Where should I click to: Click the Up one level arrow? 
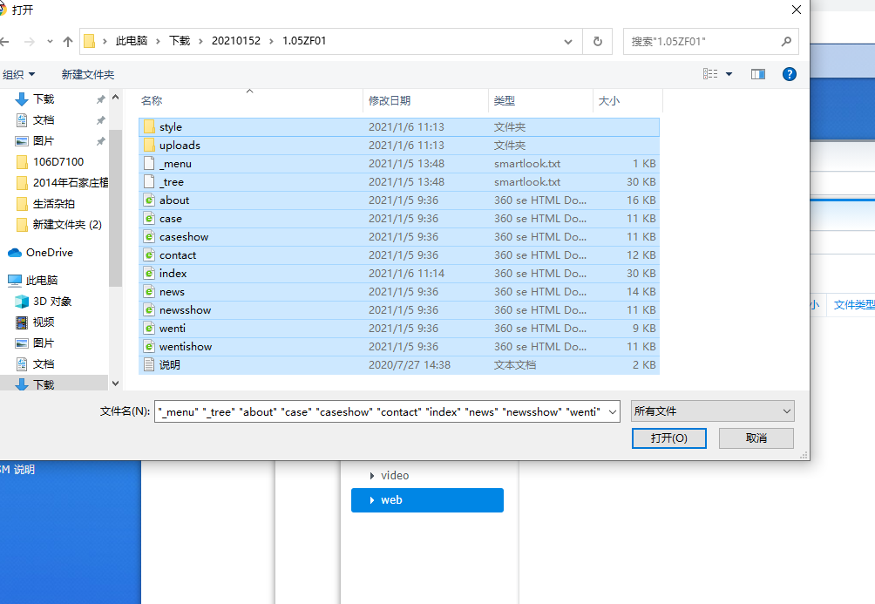[x=68, y=41]
